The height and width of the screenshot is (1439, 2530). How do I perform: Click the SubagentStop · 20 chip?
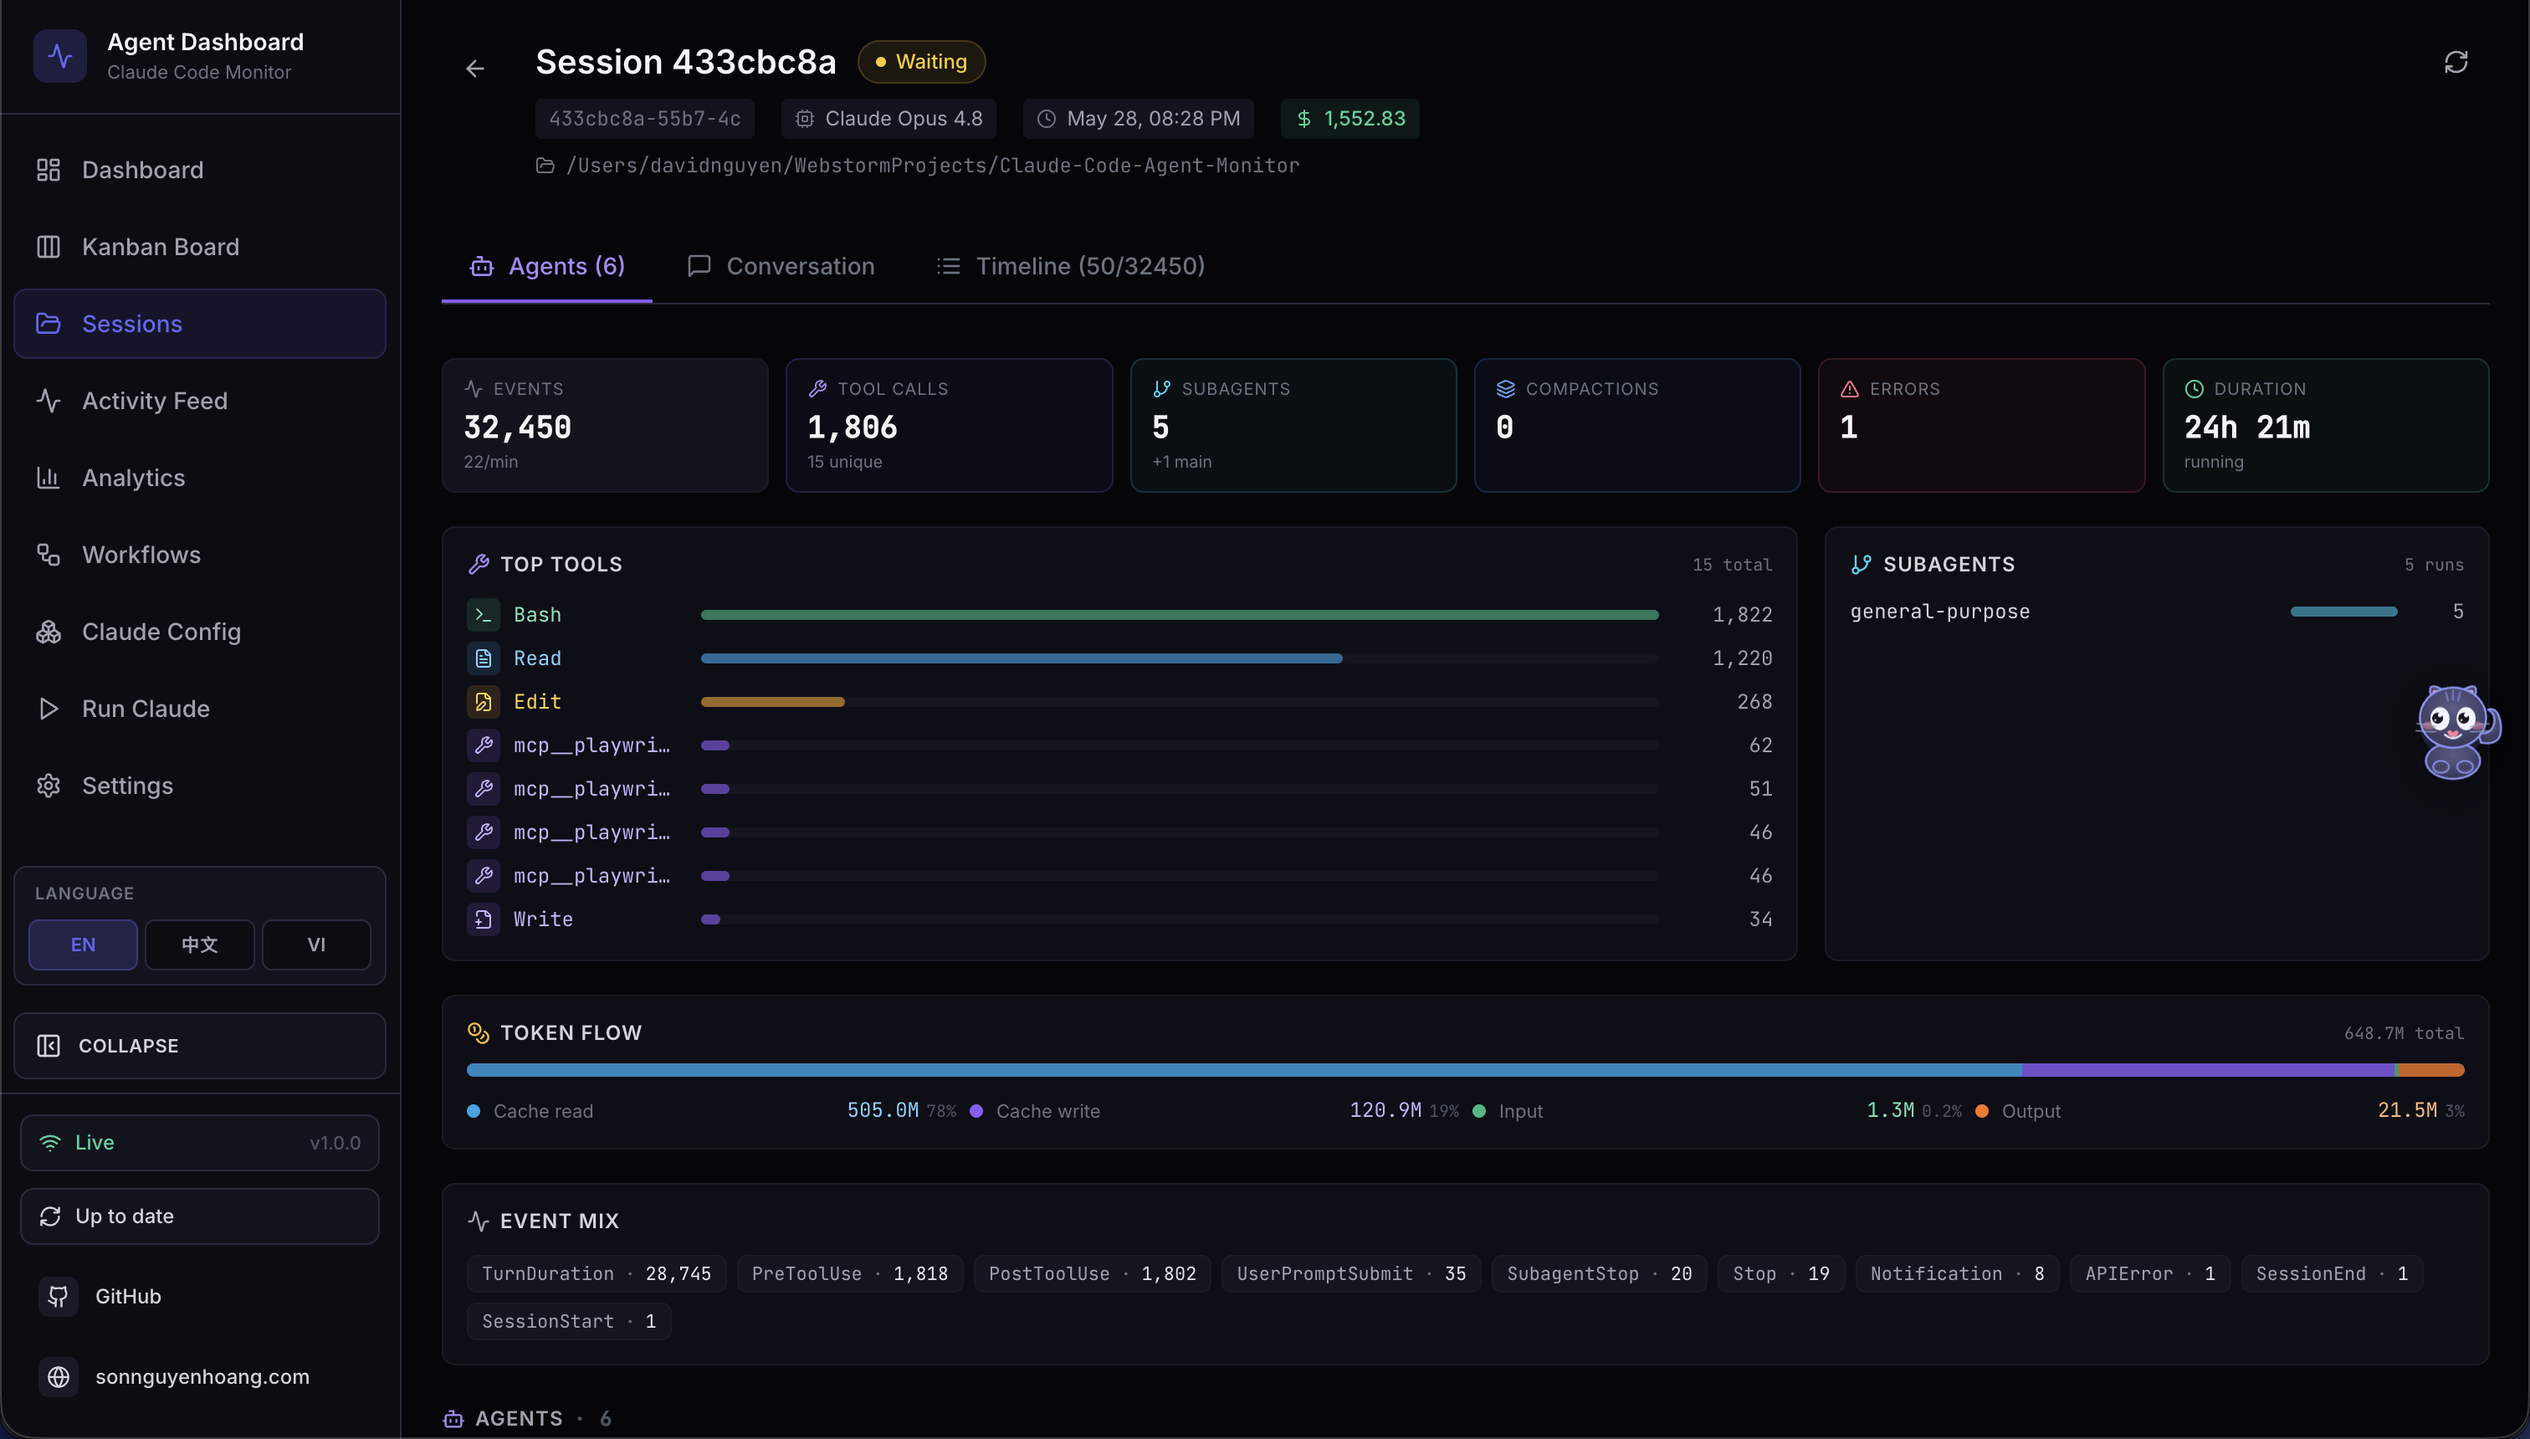point(1599,1274)
